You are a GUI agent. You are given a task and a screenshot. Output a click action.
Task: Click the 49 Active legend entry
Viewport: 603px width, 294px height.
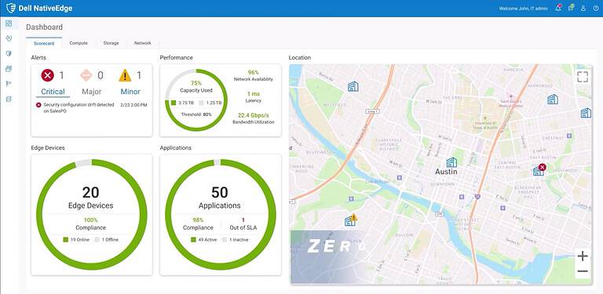(204, 240)
